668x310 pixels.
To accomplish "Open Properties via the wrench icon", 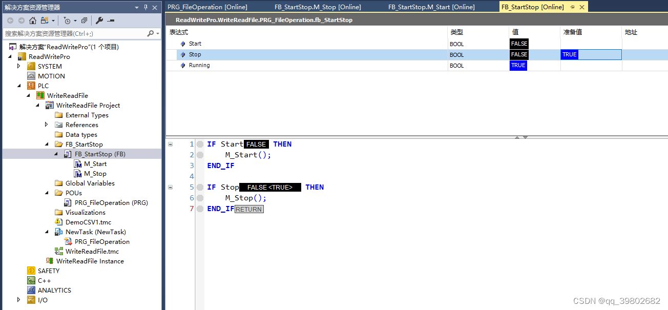I will 100,20.
